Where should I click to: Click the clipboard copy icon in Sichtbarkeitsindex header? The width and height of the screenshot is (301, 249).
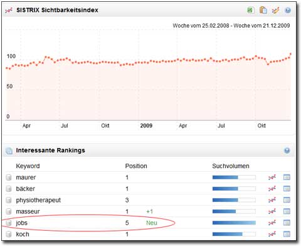click(263, 10)
